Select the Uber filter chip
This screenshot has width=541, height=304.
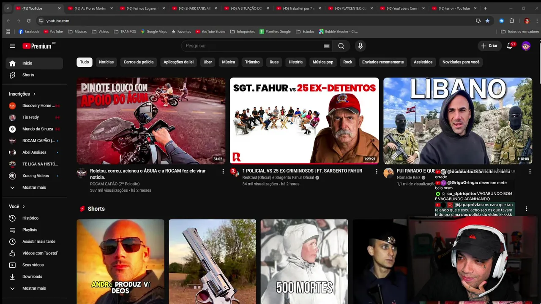point(208,62)
